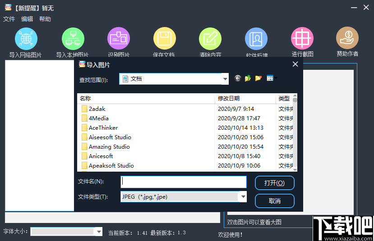The height and width of the screenshot is (241, 374).
Task: Open the 帮助 menu
Action: pos(45,19)
